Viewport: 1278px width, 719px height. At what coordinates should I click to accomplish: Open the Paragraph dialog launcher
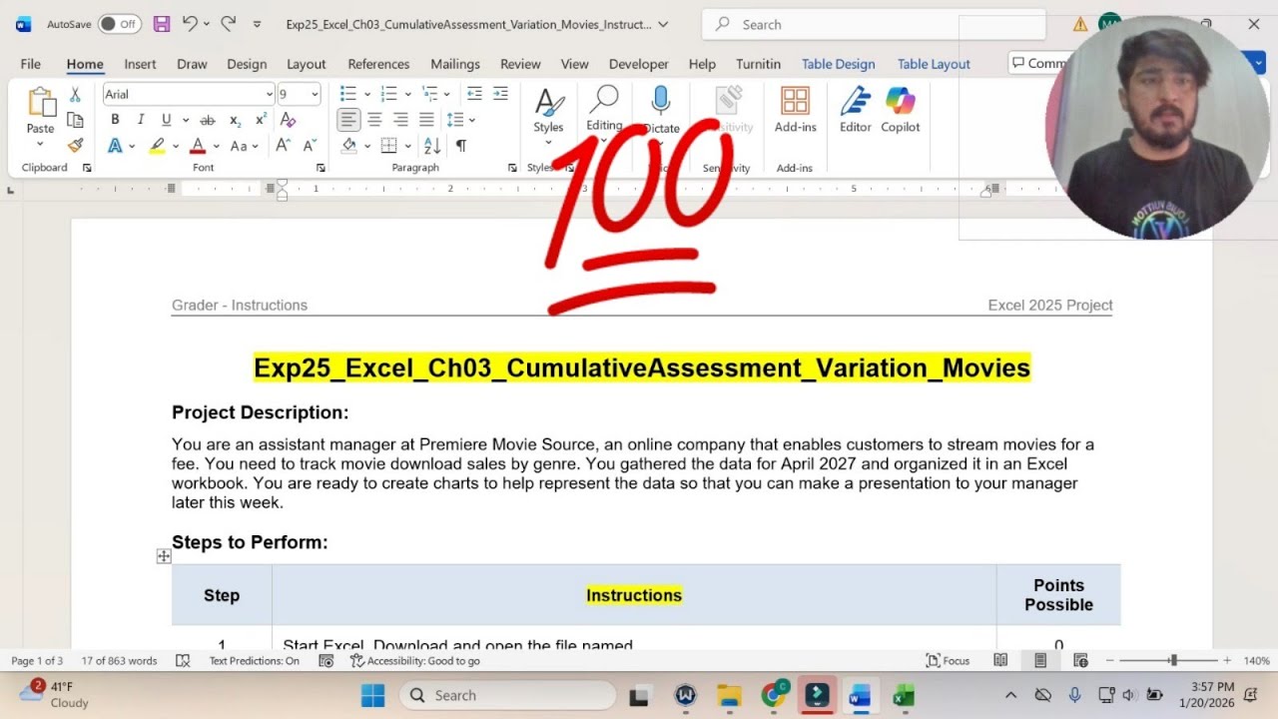tap(512, 168)
